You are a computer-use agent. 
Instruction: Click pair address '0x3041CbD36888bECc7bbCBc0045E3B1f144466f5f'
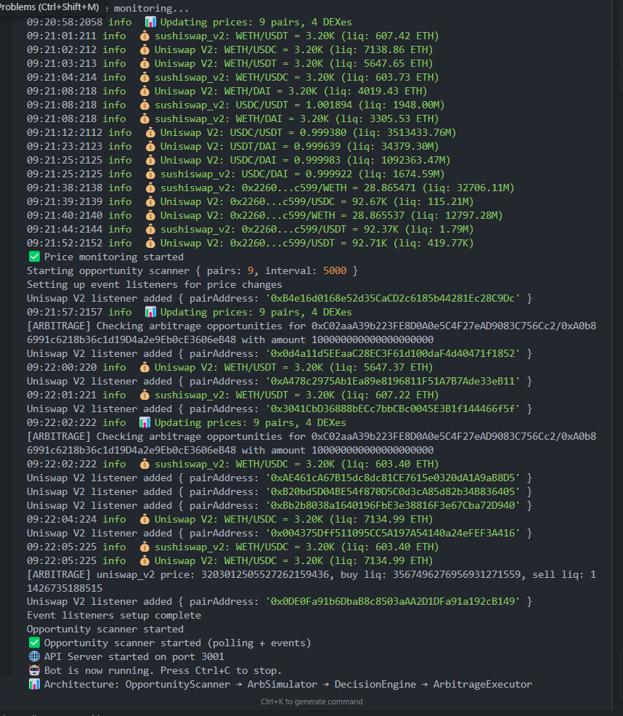(393, 409)
